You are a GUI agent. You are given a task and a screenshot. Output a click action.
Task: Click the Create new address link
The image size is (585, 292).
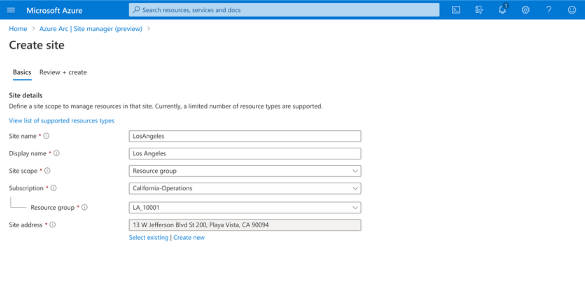[189, 237]
